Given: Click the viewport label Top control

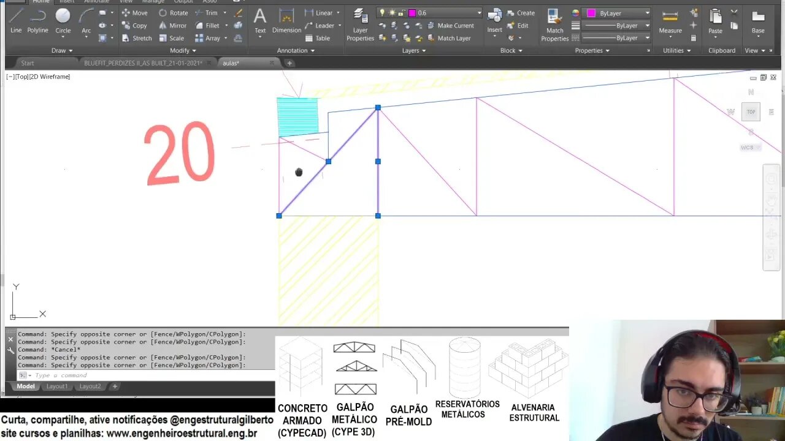Looking at the screenshot, I should coord(21,77).
